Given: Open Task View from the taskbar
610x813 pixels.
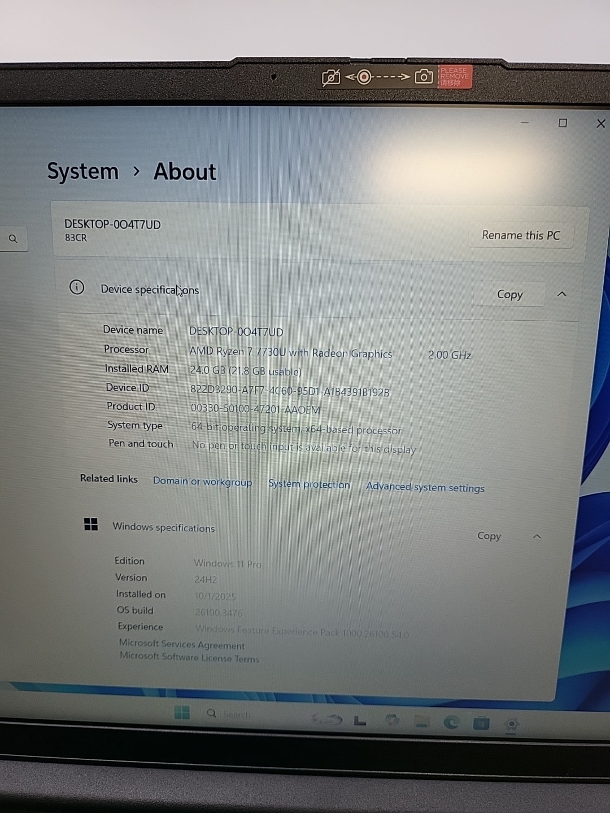Looking at the screenshot, I should click(x=360, y=720).
